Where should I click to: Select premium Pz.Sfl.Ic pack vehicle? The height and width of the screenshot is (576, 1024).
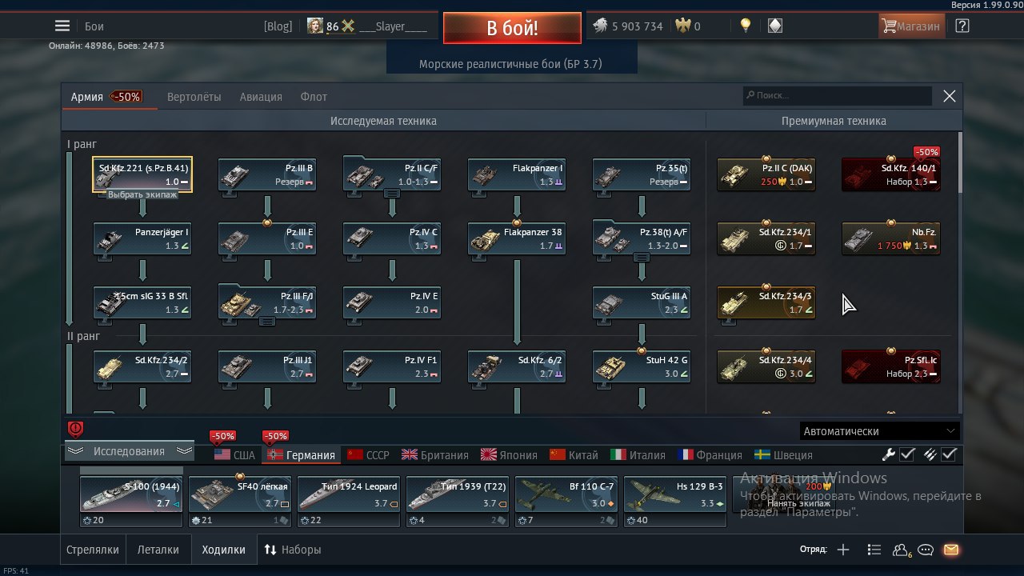click(891, 366)
